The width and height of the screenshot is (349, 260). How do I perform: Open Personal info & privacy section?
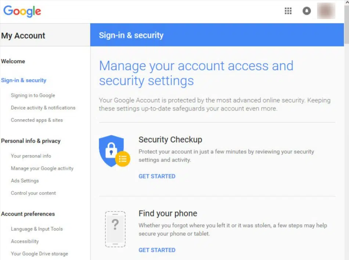coord(31,141)
